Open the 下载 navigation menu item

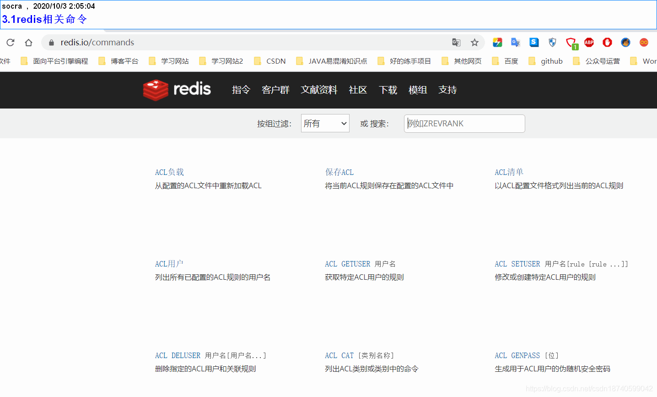click(388, 90)
